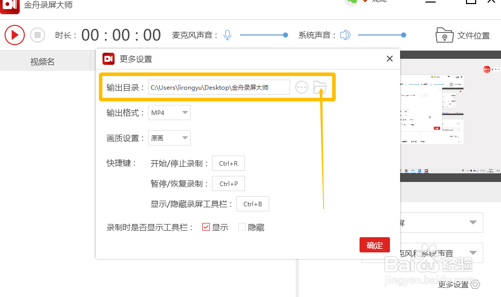Toggle the 隐藏 toolbar checkbox

pos(242,227)
